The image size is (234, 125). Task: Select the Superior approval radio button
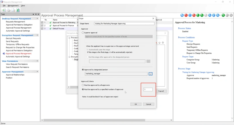coord(83,33)
